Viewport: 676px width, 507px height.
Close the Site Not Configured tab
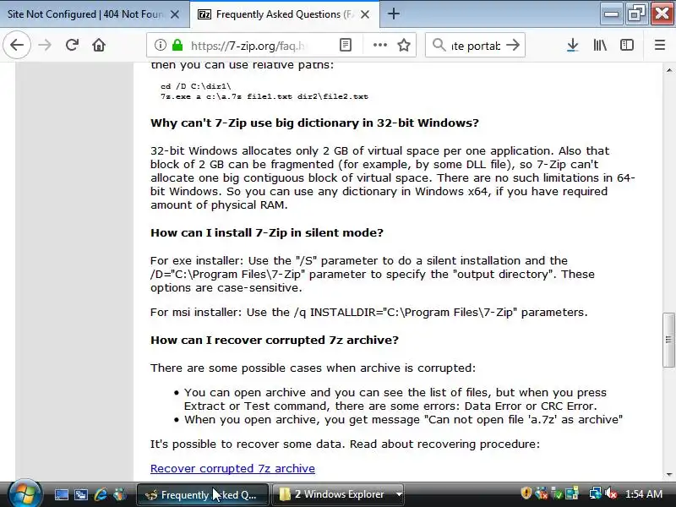(175, 14)
